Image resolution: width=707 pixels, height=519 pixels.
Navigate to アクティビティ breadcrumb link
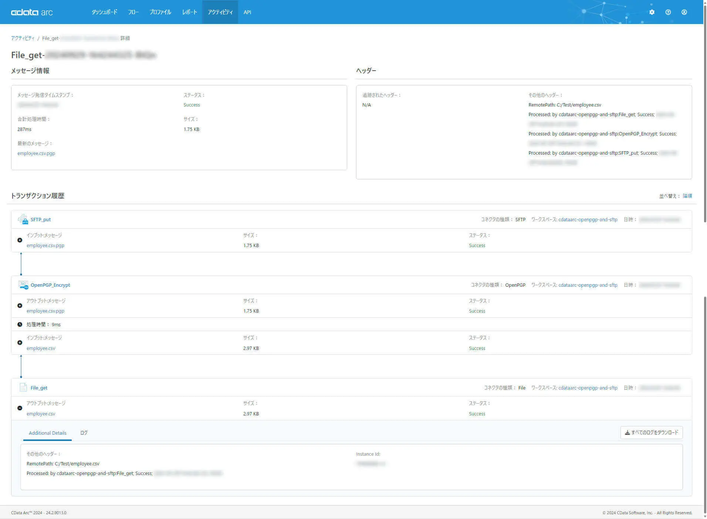[23, 38]
